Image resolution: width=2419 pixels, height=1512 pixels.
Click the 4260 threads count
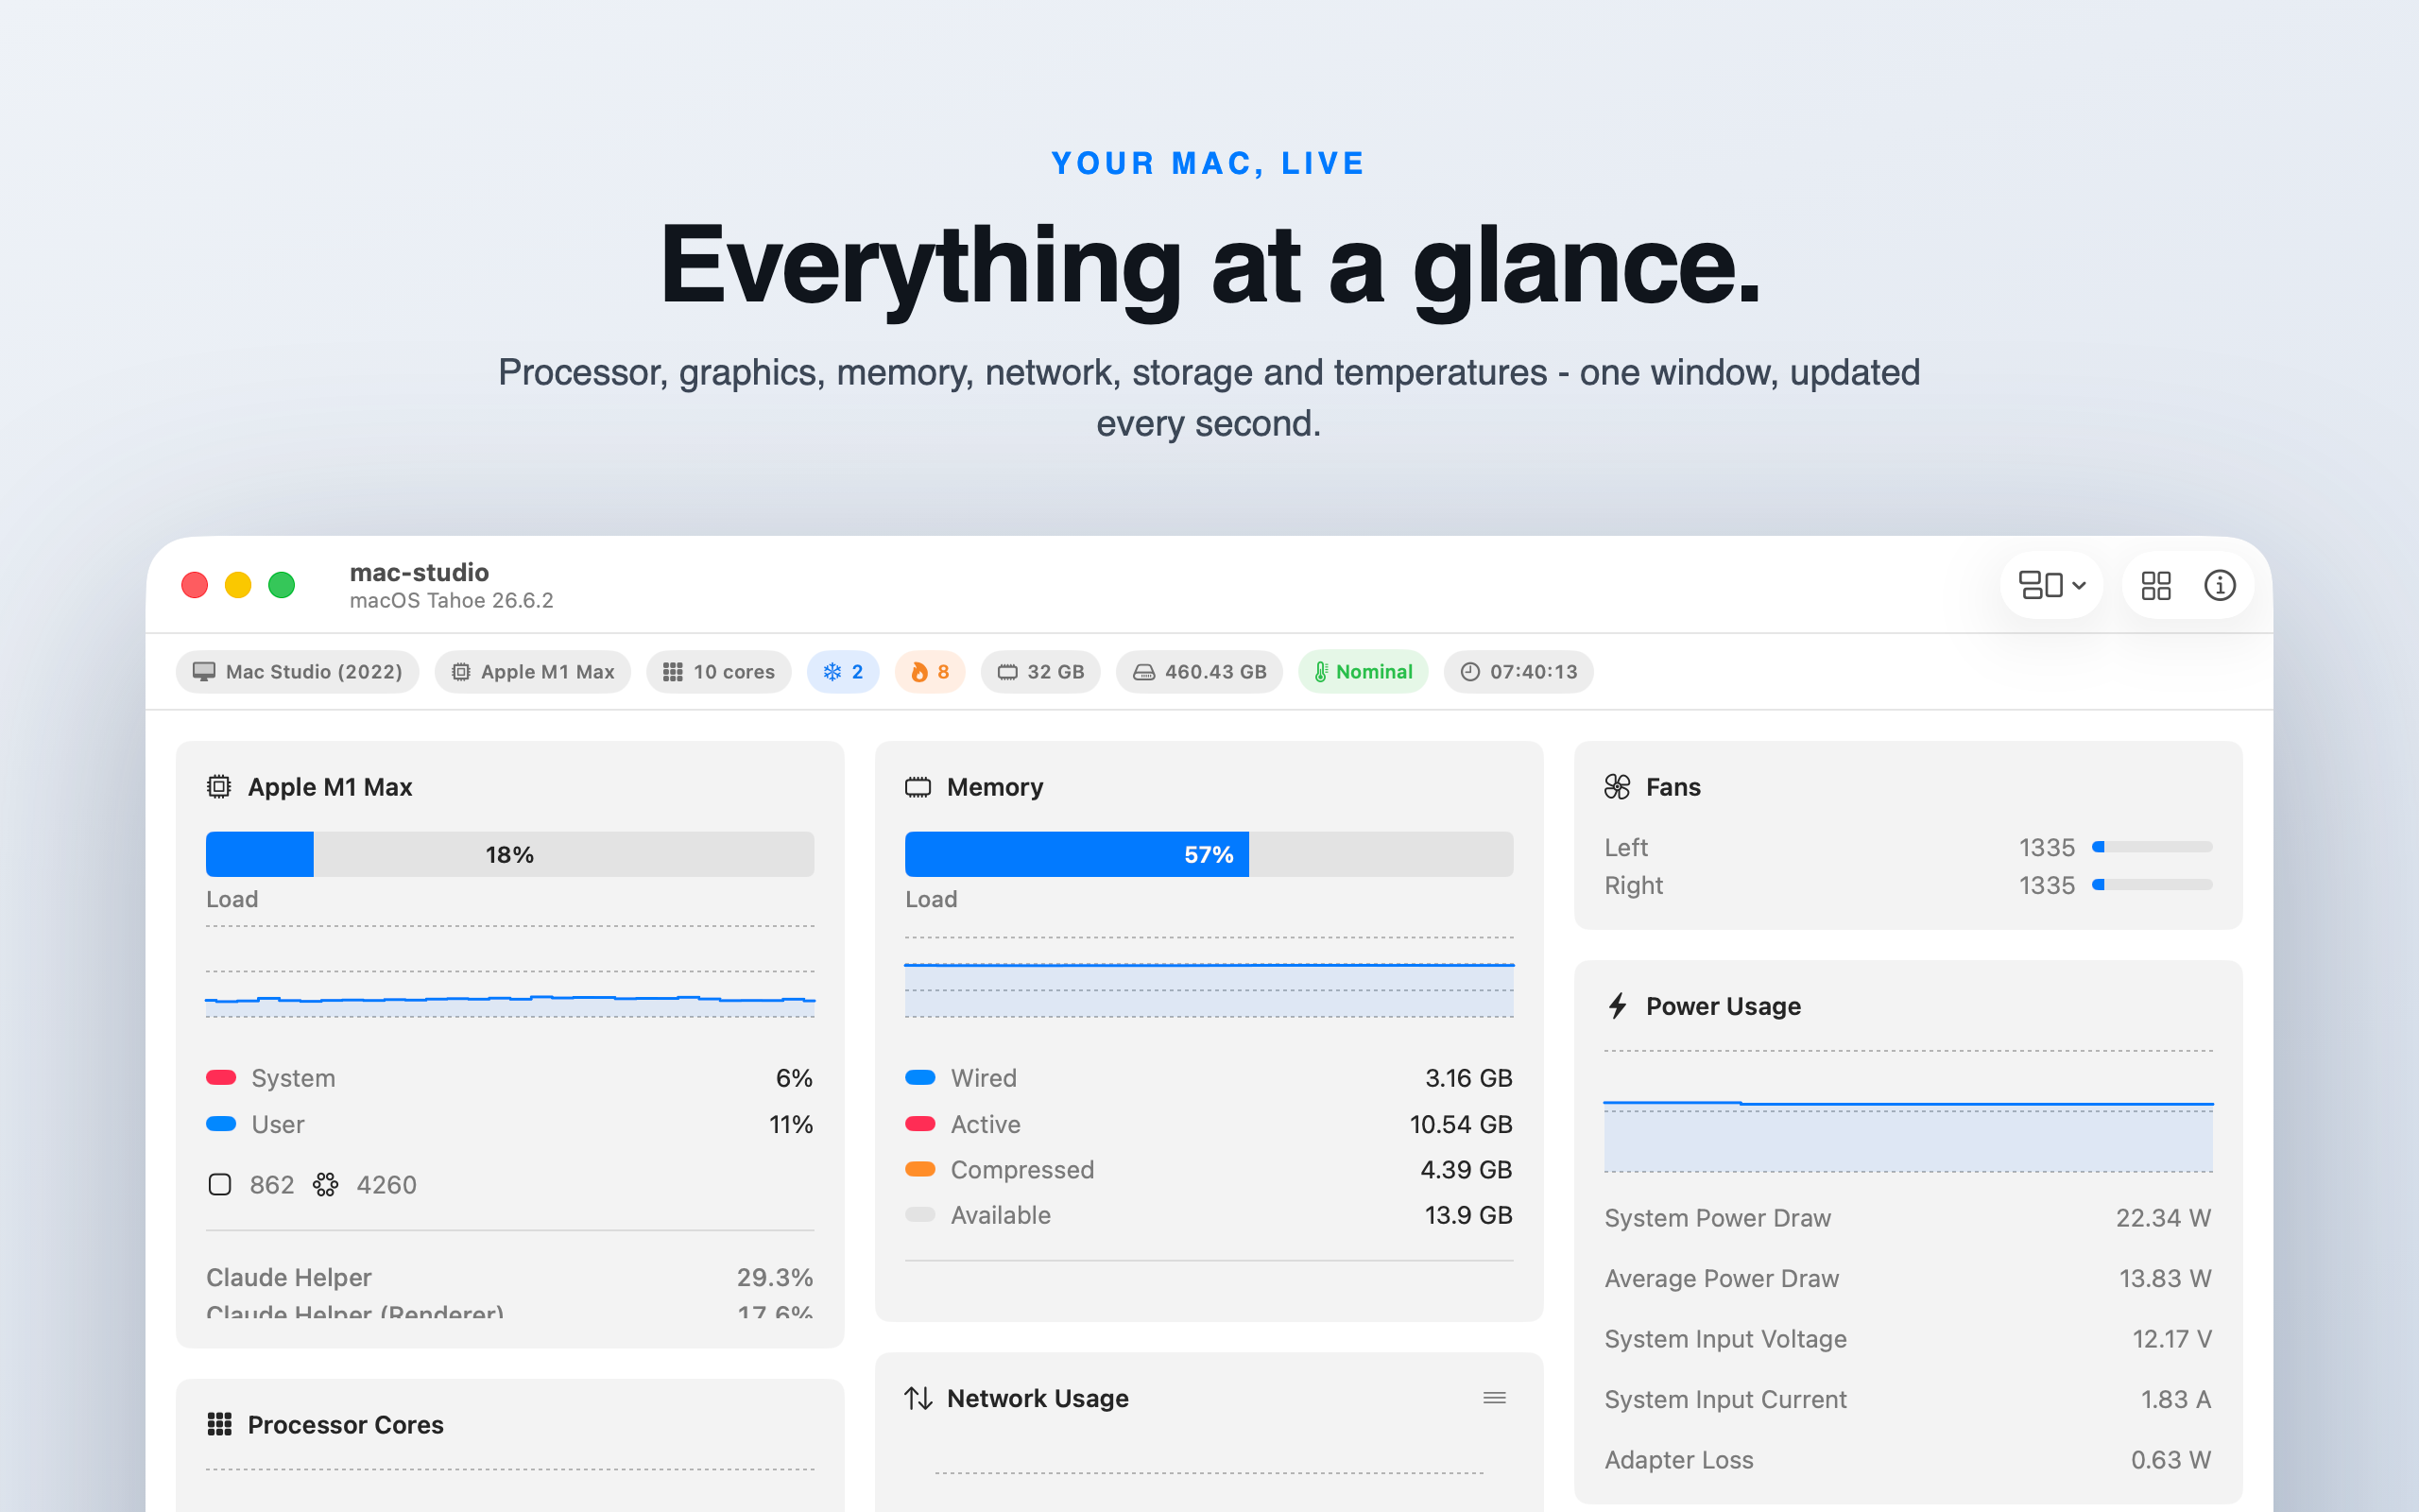point(386,1185)
